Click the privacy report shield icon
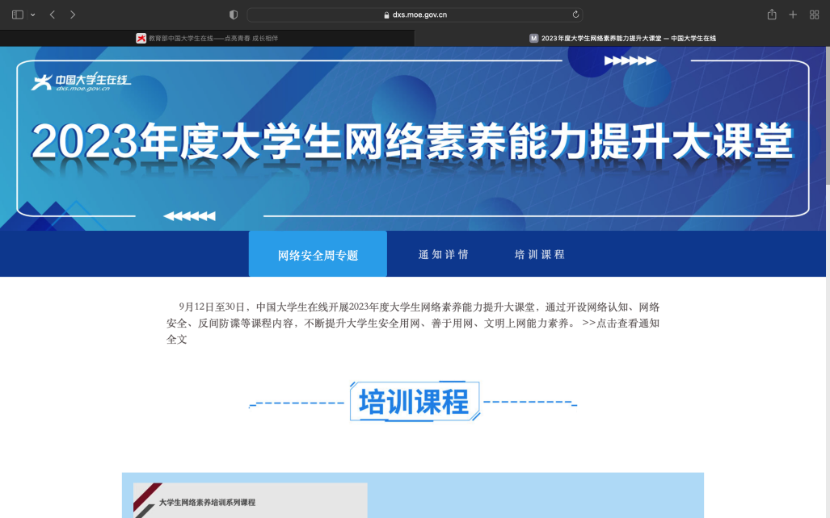The width and height of the screenshot is (830, 518). [x=234, y=15]
